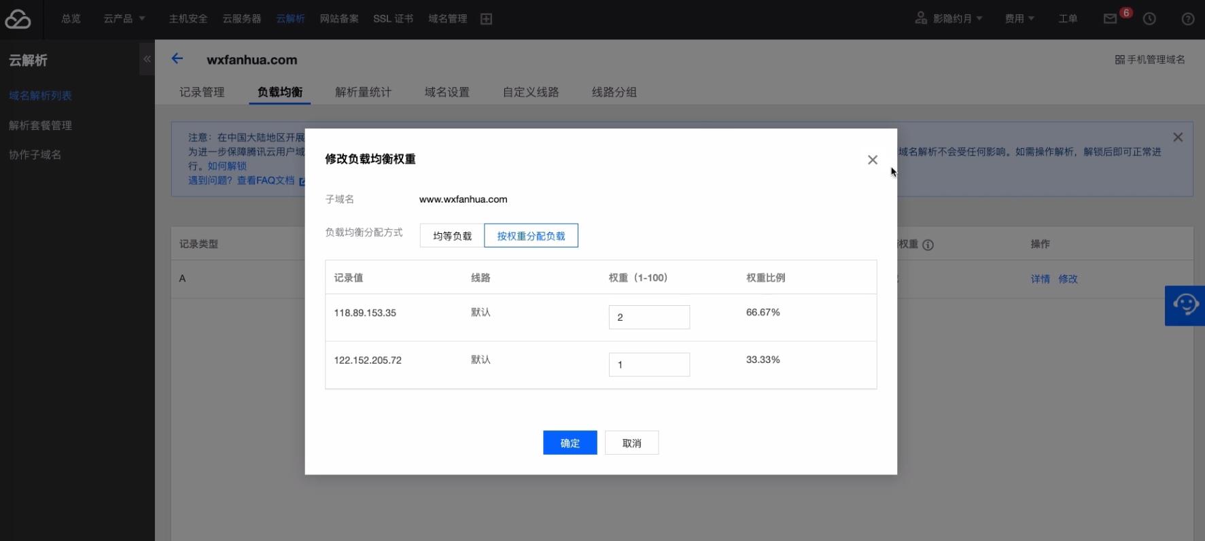Click the record value 122.152.205.72
The width and height of the screenshot is (1205, 541).
click(x=368, y=360)
